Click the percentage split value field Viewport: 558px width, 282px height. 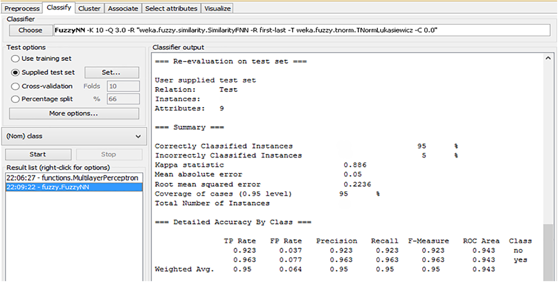(x=123, y=99)
